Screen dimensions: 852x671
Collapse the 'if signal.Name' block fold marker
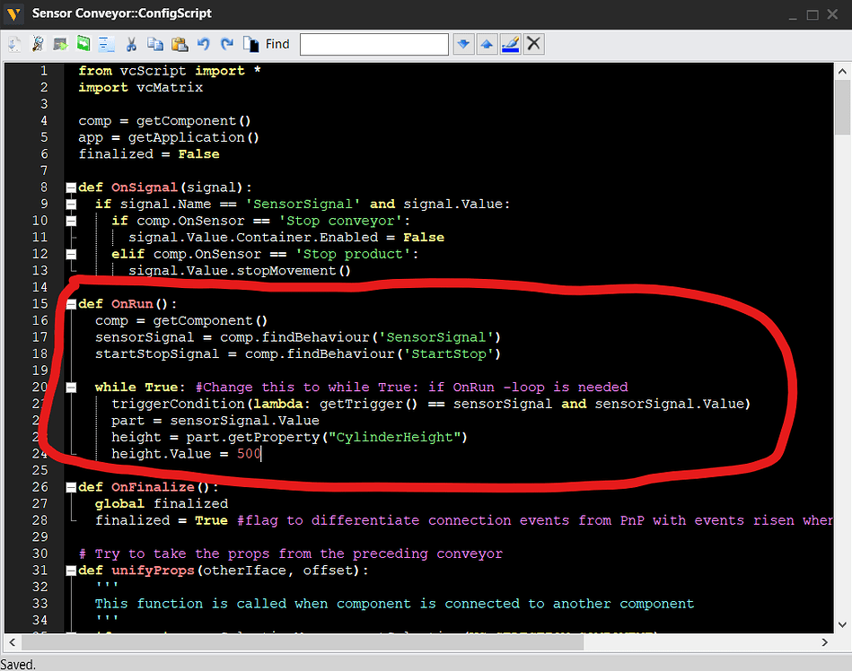71,205
